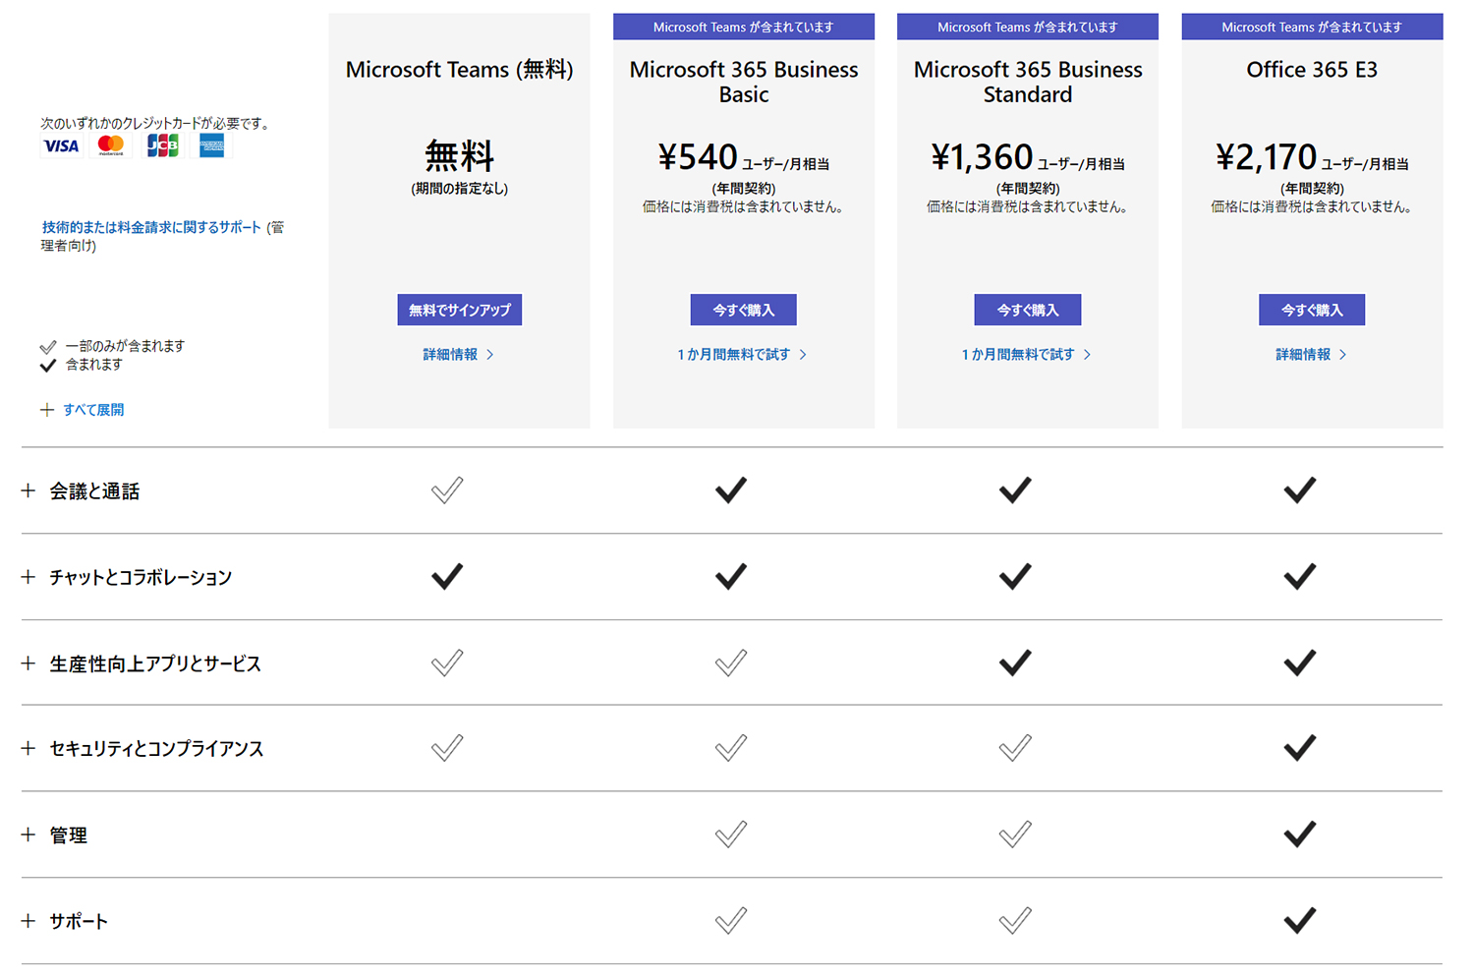The height and width of the screenshot is (979, 1474).
Task: Click 管理 partial check for Business Standard
Action: coord(1015,835)
